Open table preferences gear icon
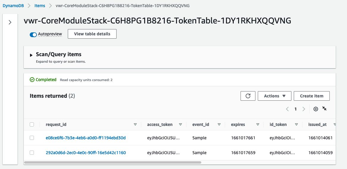 point(316,109)
